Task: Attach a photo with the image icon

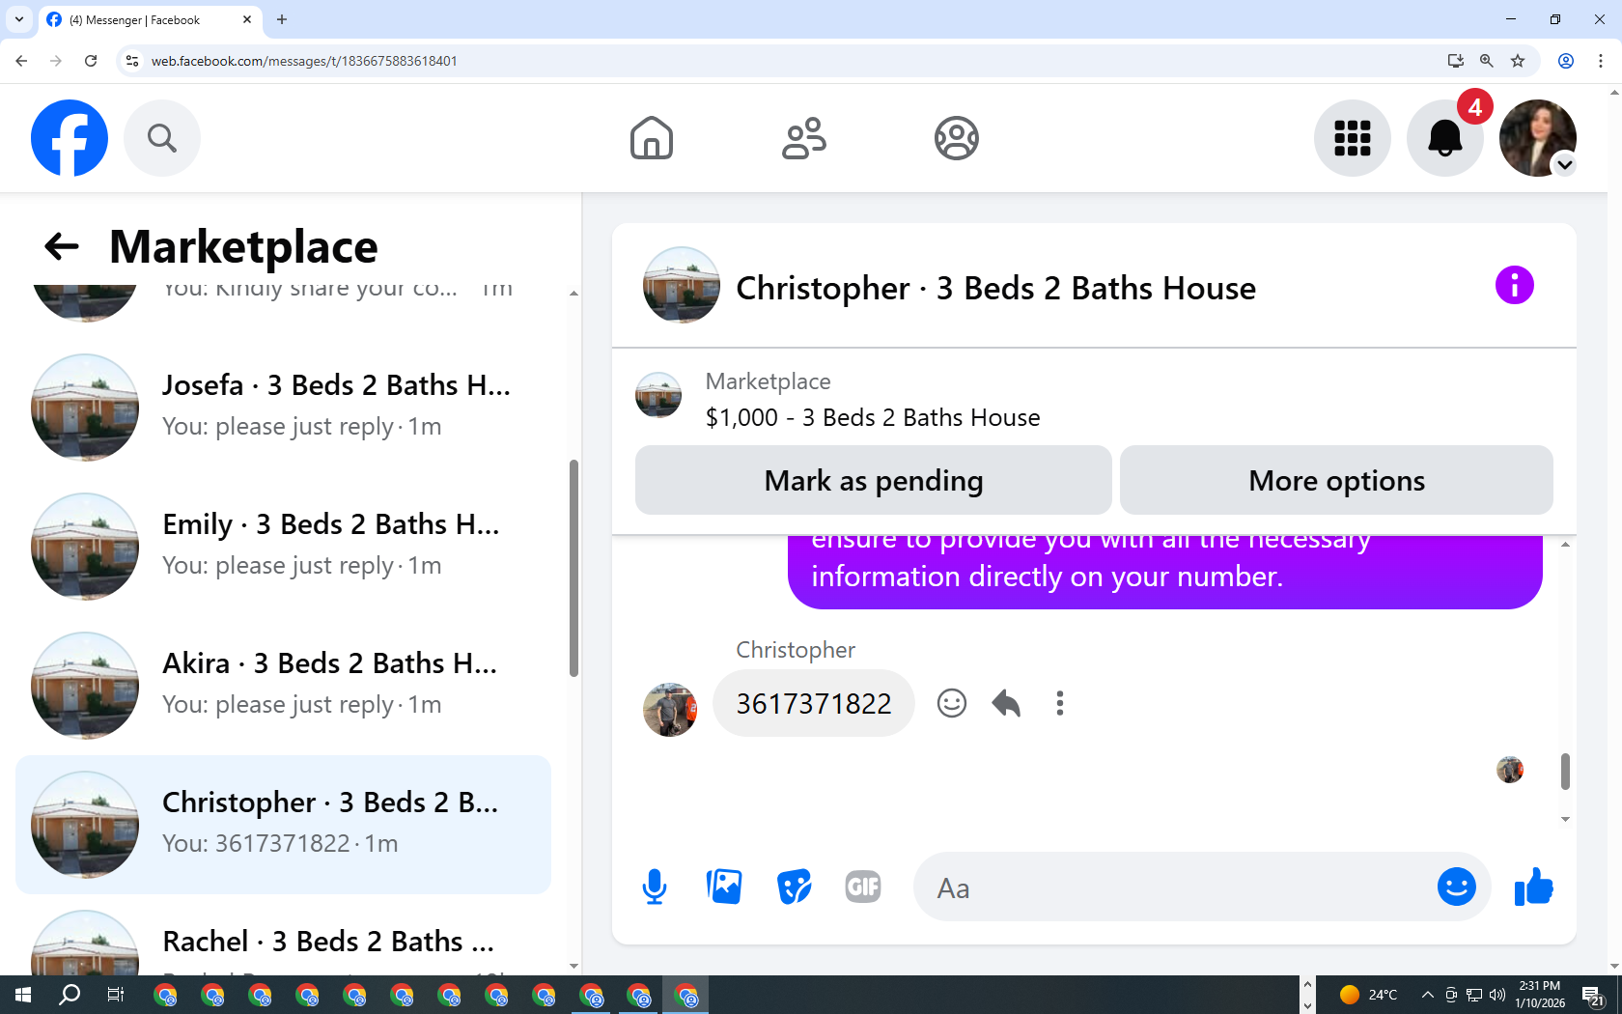Action: tap(724, 887)
